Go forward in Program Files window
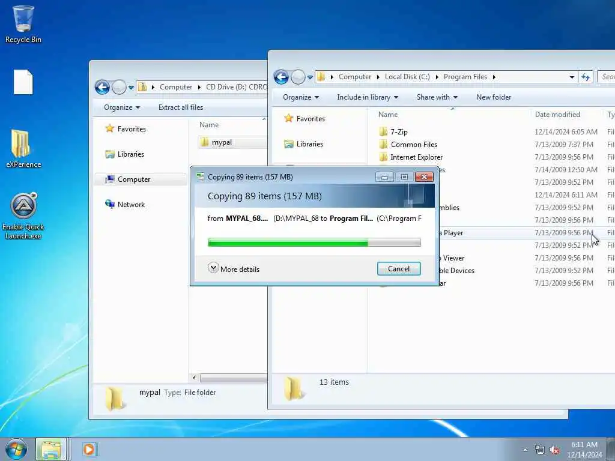The height and width of the screenshot is (461, 615). point(298,77)
